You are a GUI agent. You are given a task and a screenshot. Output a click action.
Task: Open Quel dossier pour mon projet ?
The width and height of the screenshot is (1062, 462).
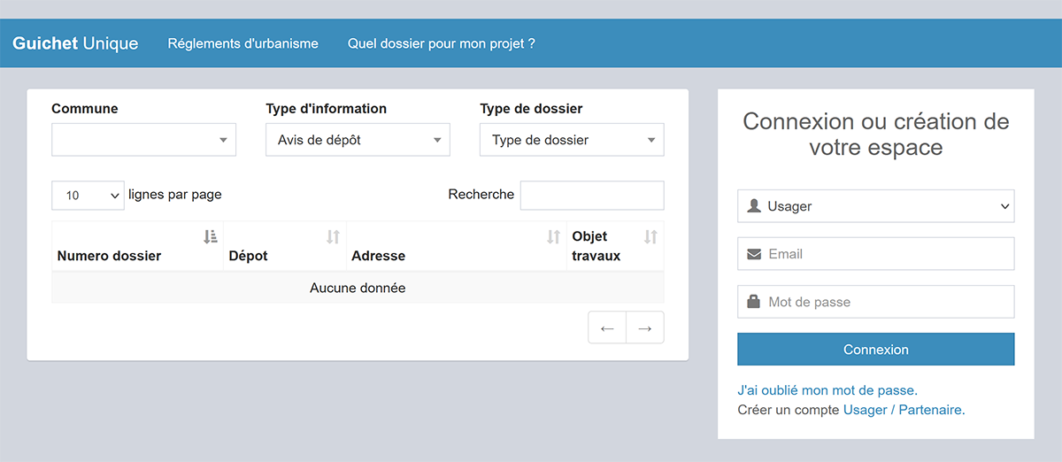point(441,43)
